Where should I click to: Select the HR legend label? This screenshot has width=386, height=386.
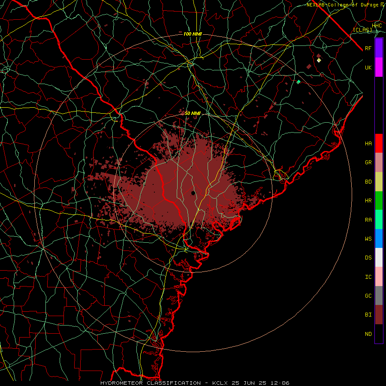click(x=368, y=201)
